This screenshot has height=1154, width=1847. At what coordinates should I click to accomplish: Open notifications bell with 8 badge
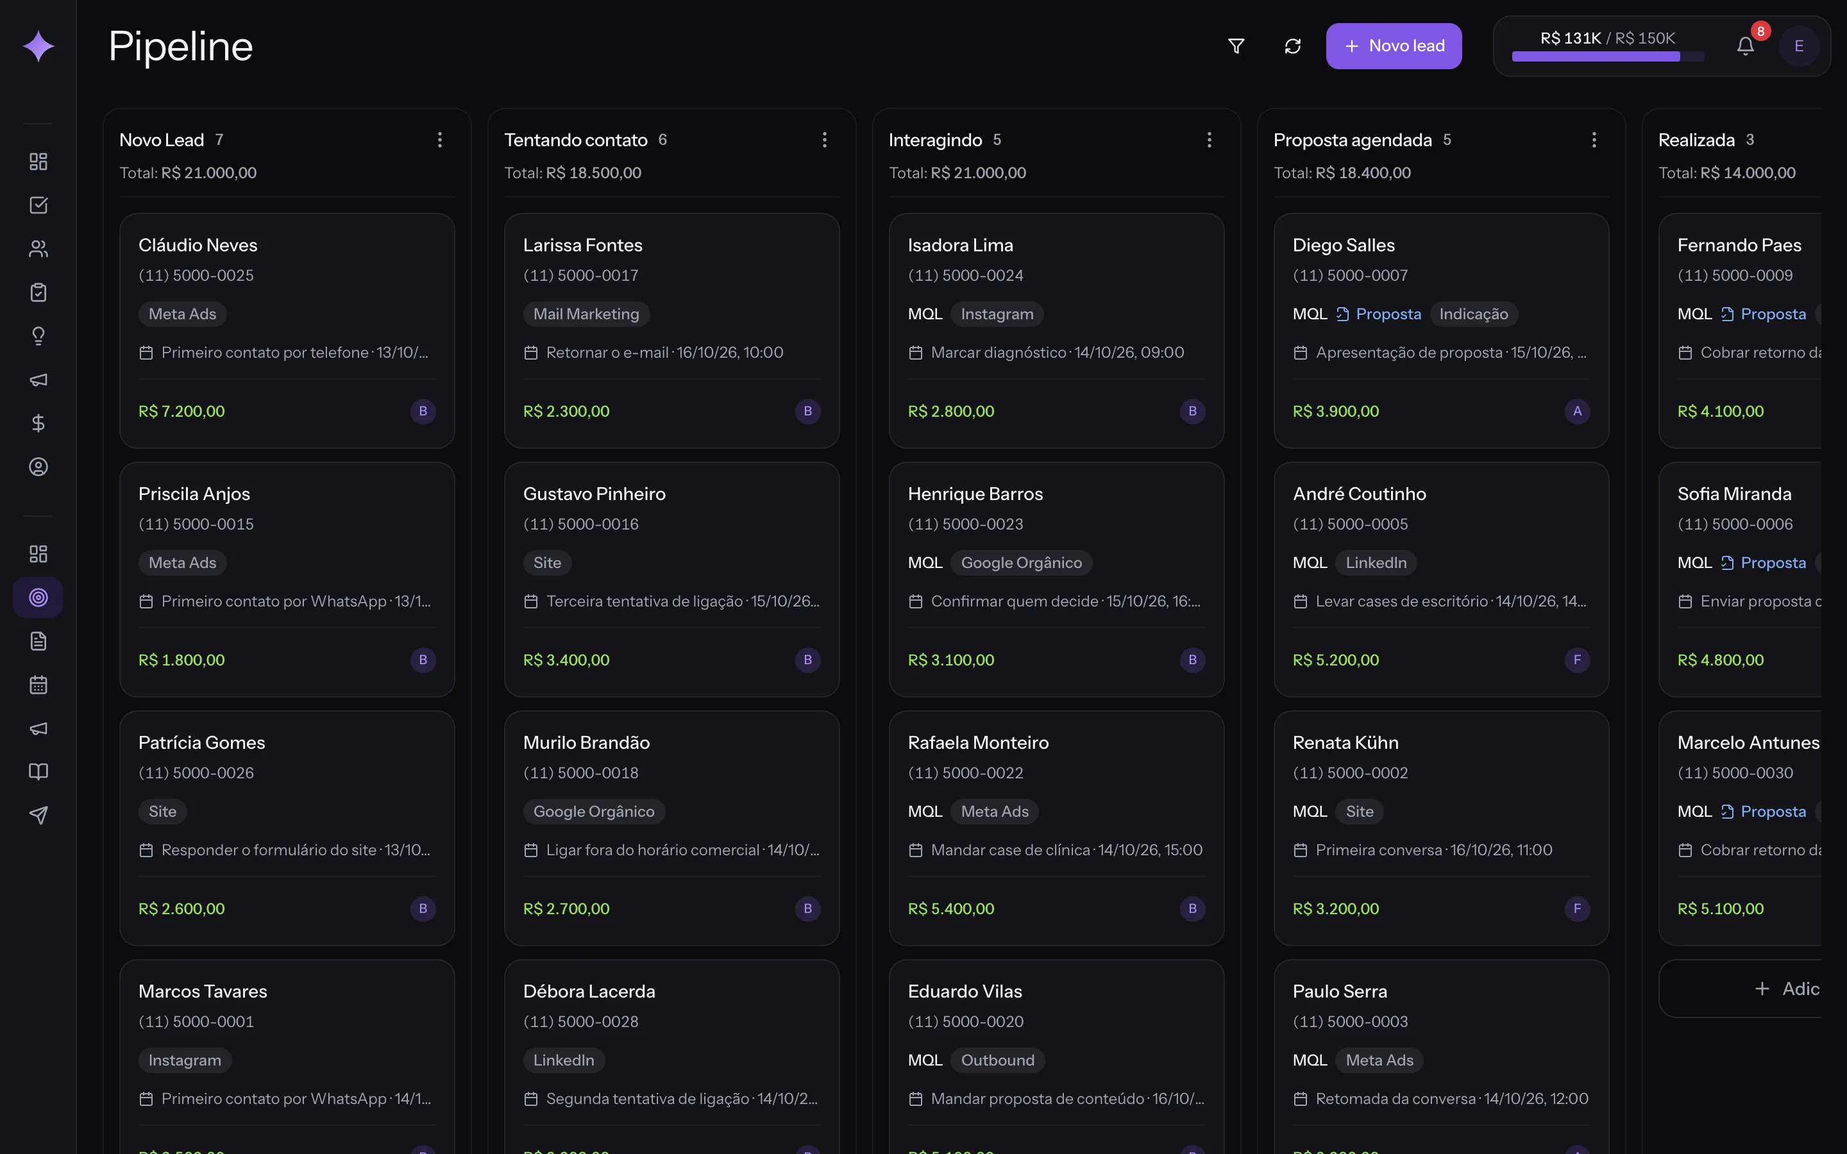[x=1746, y=46]
